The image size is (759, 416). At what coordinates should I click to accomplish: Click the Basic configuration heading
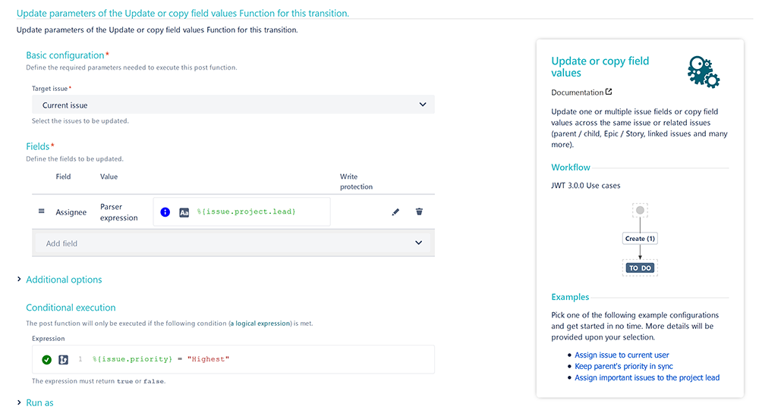65,55
